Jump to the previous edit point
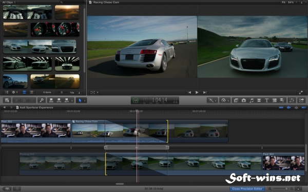 (189, 92)
